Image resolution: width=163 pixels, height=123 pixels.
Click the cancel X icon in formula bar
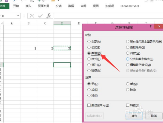pos(32,16)
